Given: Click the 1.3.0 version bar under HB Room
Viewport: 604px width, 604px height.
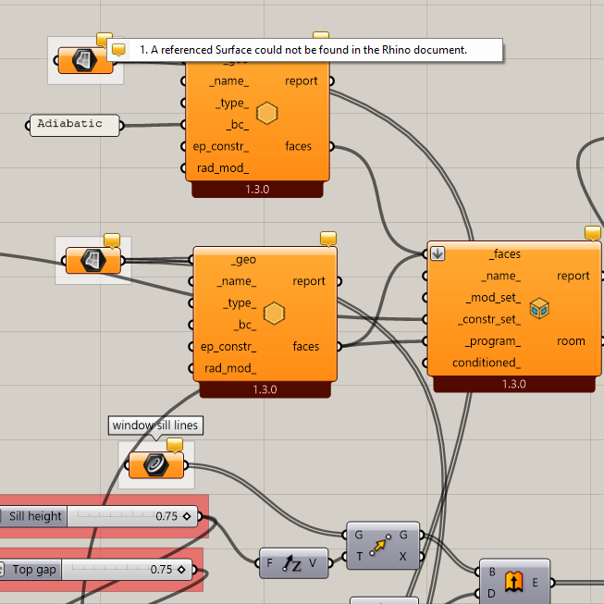Looking at the screenshot, I should [x=514, y=384].
